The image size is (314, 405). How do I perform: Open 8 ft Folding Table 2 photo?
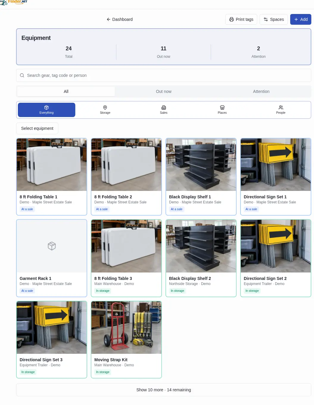pos(126,165)
